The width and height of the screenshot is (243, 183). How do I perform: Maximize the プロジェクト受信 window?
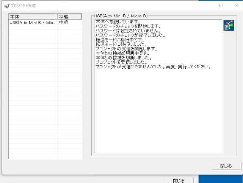click(x=221, y=6)
